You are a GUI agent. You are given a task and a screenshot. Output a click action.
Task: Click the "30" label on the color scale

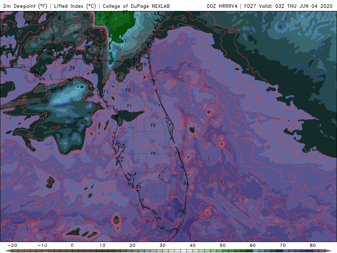click(163, 245)
